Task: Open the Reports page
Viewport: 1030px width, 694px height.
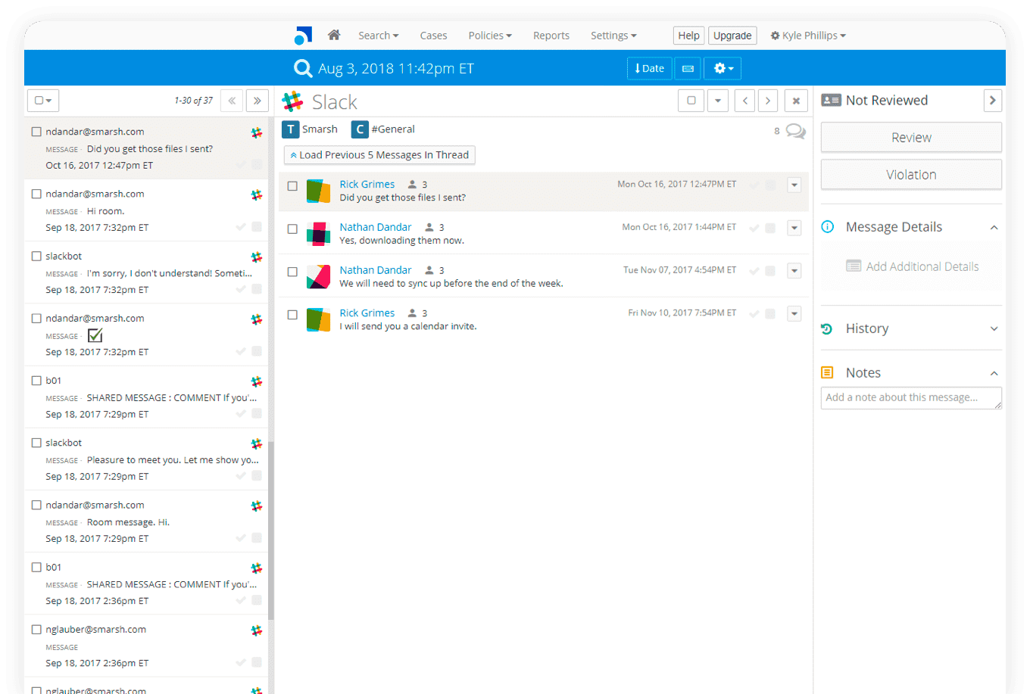Action: (551, 36)
